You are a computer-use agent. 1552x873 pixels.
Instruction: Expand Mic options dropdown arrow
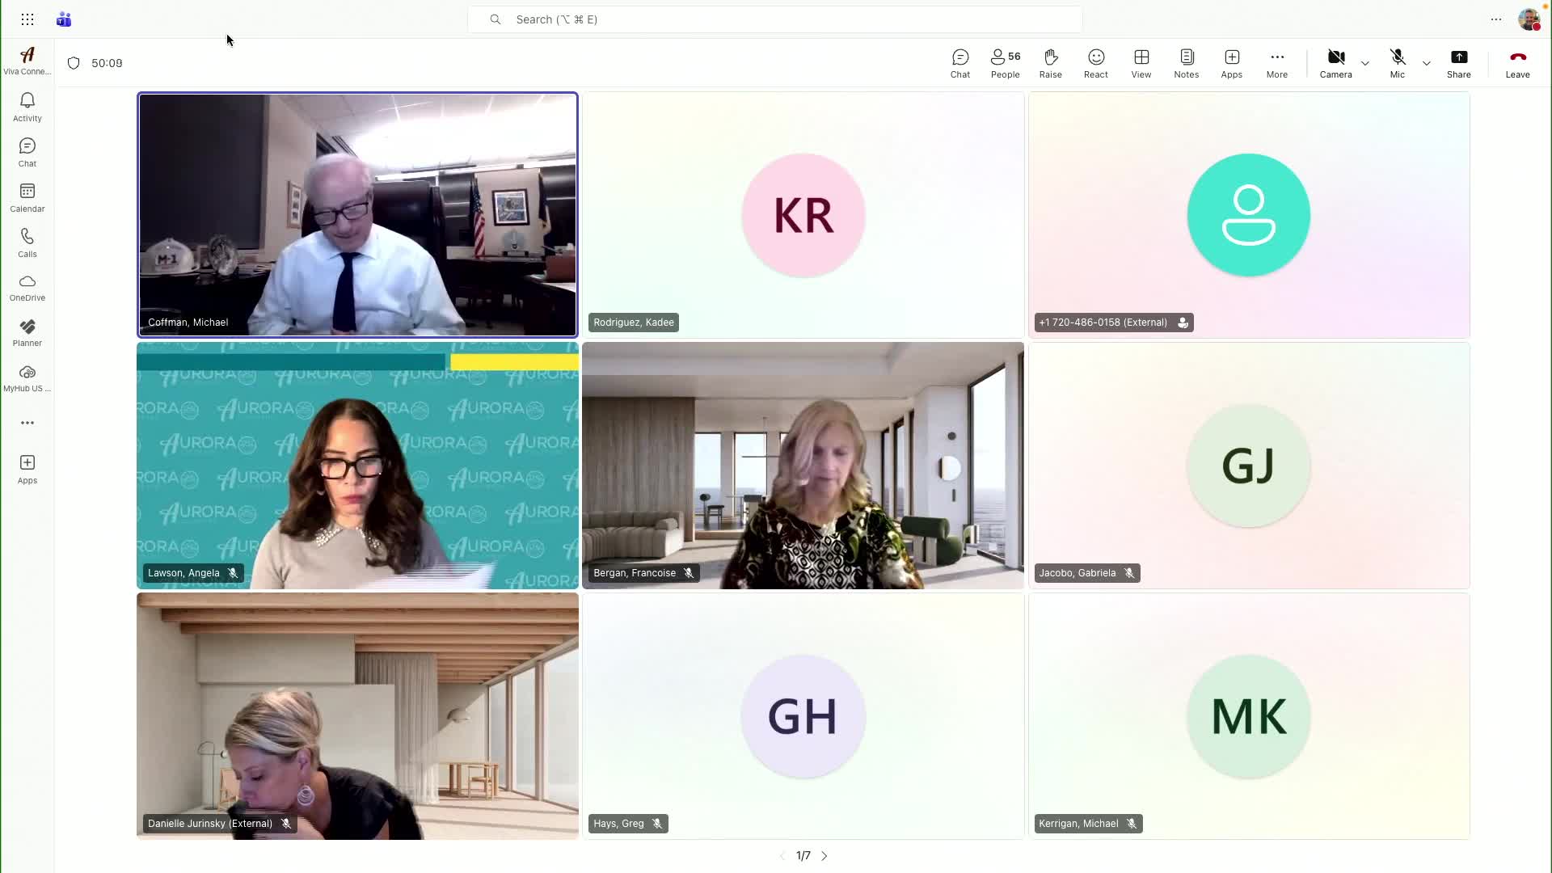1427,63
